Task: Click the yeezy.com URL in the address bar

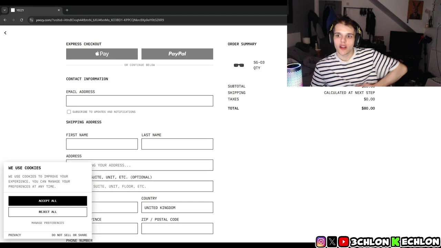Action: click(x=100, y=20)
